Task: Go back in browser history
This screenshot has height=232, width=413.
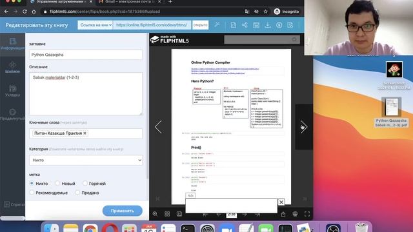Action: (6, 12)
